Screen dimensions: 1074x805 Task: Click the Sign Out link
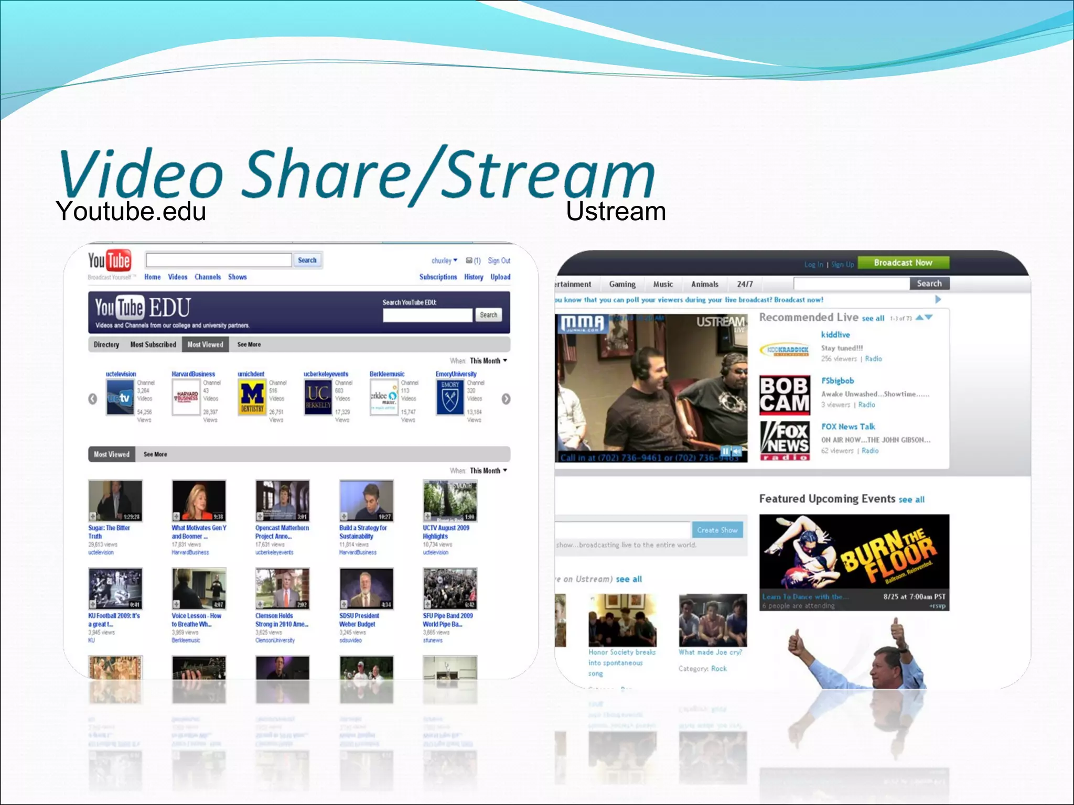pyautogui.click(x=499, y=260)
